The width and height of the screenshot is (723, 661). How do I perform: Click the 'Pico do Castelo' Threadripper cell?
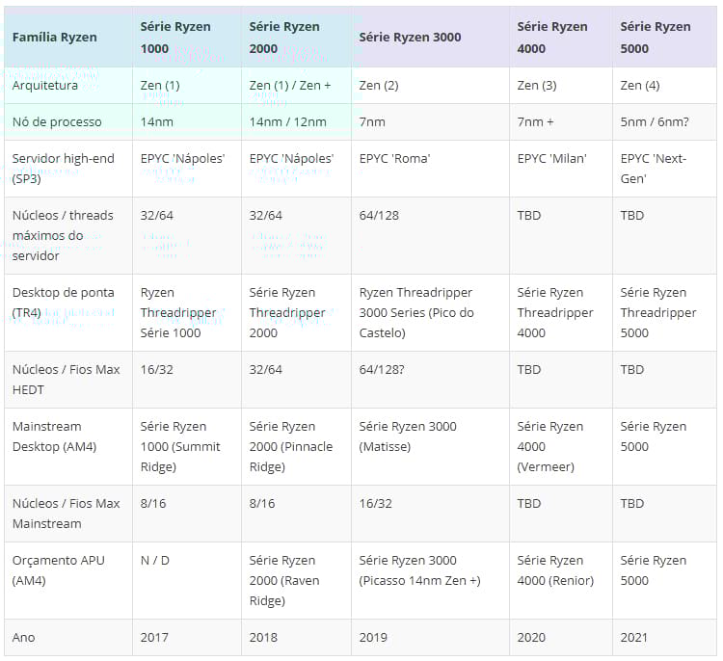tap(430, 312)
